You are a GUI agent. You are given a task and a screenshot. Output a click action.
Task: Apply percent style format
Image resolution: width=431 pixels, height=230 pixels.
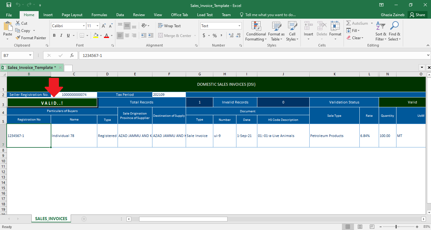pyautogui.click(x=215, y=35)
